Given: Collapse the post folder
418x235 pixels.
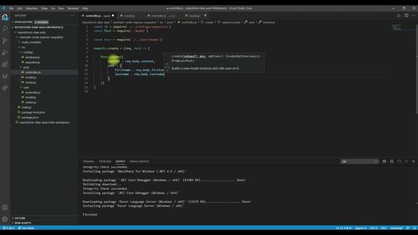Looking at the screenshot, I should [x=26, y=67].
